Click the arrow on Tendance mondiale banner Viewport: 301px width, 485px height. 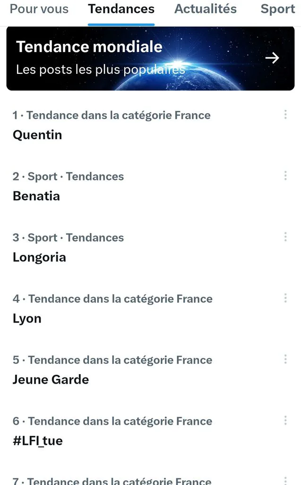272,58
